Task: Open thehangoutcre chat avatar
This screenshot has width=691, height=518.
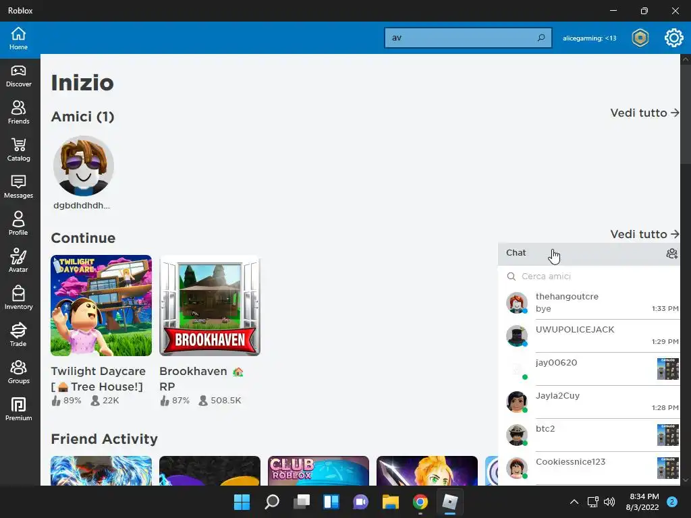Action: pos(516,303)
